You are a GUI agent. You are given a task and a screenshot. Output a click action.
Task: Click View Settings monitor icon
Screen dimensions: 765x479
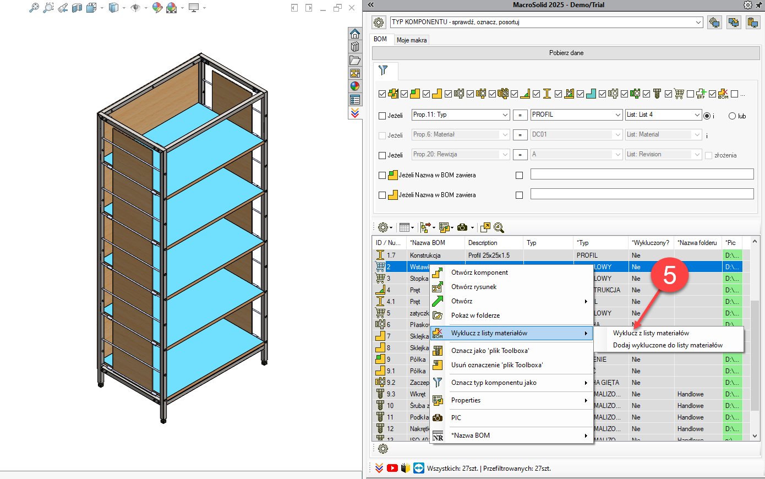tap(193, 8)
